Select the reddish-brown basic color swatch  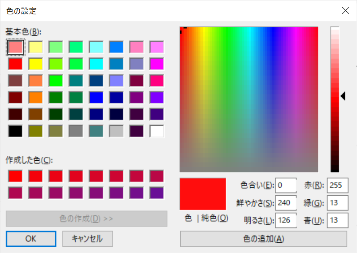coord(16,81)
